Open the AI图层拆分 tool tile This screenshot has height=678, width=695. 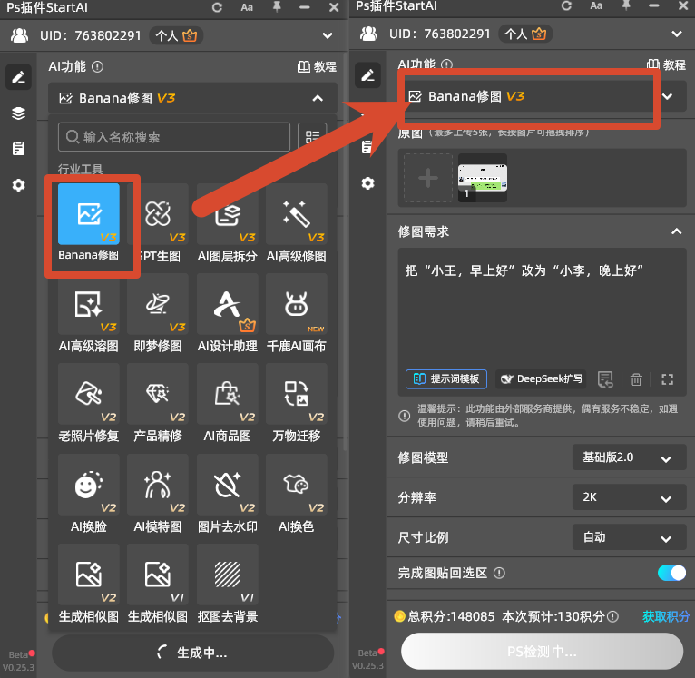(228, 214)
